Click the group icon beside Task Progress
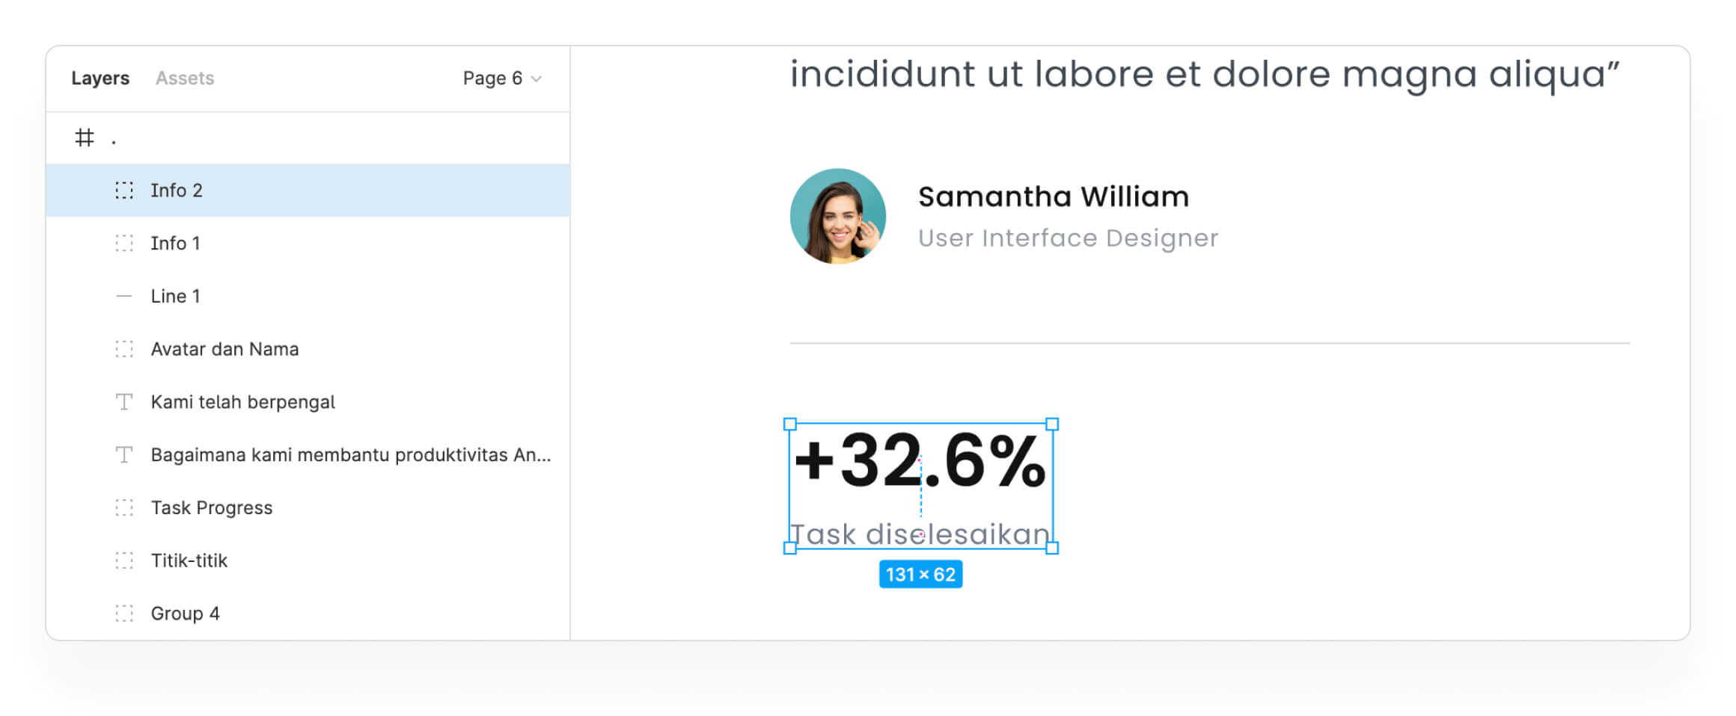The height and width of the screenshot is (716, 1736). click(124, 508)
